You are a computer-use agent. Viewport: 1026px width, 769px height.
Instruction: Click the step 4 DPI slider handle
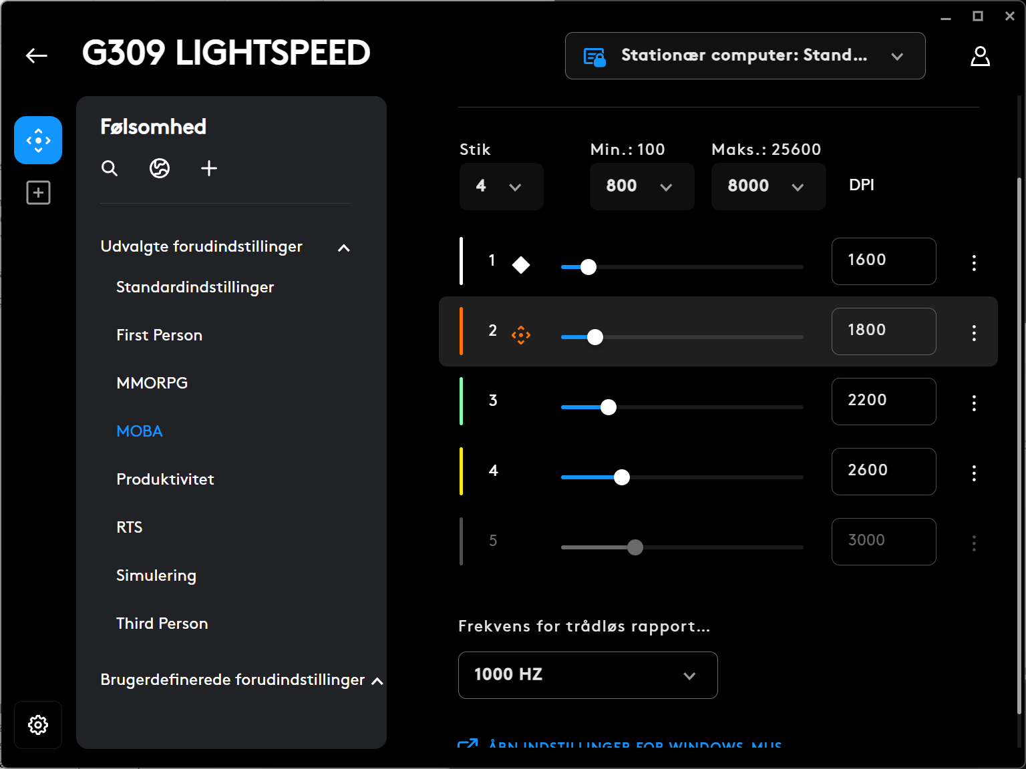tap(622, 477)
